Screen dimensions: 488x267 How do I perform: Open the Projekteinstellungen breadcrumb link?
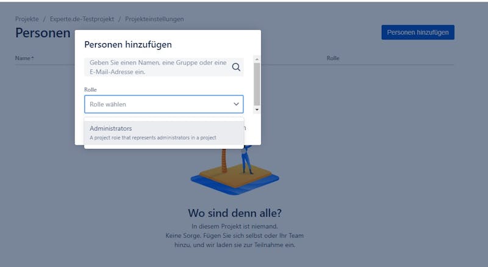[x=154, y=19]
